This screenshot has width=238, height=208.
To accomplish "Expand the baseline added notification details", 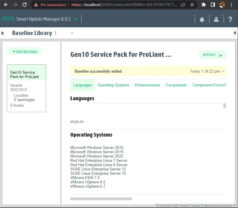I will pos(223,71).
